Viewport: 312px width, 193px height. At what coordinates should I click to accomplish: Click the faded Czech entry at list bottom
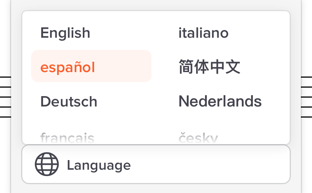198,138
